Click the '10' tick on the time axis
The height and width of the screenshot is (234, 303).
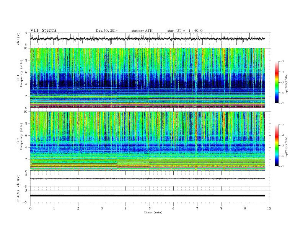269,208
